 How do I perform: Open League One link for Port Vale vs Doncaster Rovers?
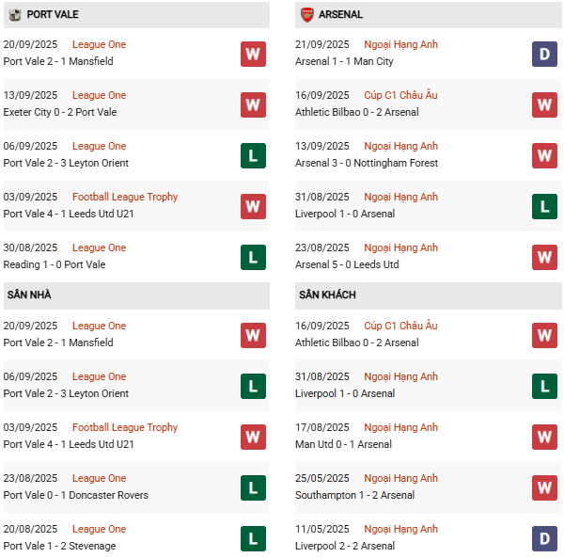[x=99, y=478]
